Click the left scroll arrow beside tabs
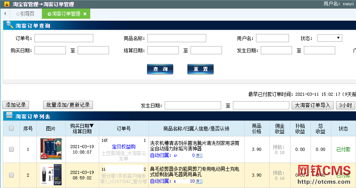Screen dimensions: 356x188 click(5, 14)
